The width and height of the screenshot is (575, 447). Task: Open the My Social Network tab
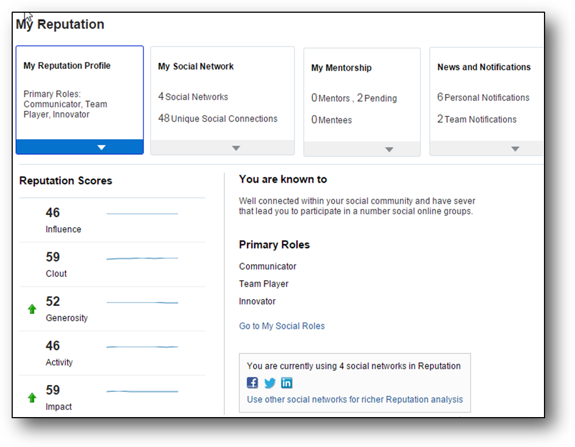[x=196, y=66]
